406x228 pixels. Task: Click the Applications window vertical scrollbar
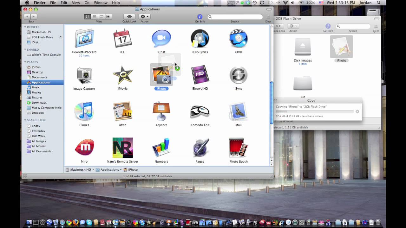pos(272,103)
